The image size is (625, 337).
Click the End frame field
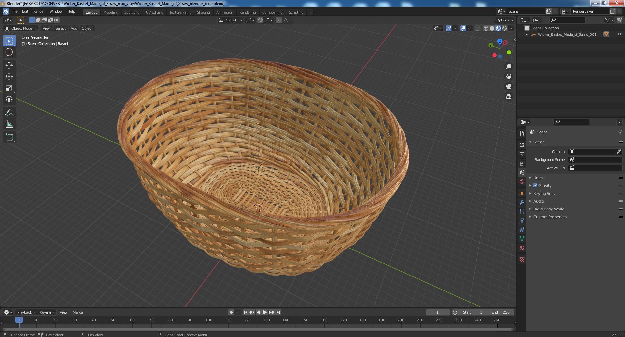pyautogui.click(x=501, y=312)
